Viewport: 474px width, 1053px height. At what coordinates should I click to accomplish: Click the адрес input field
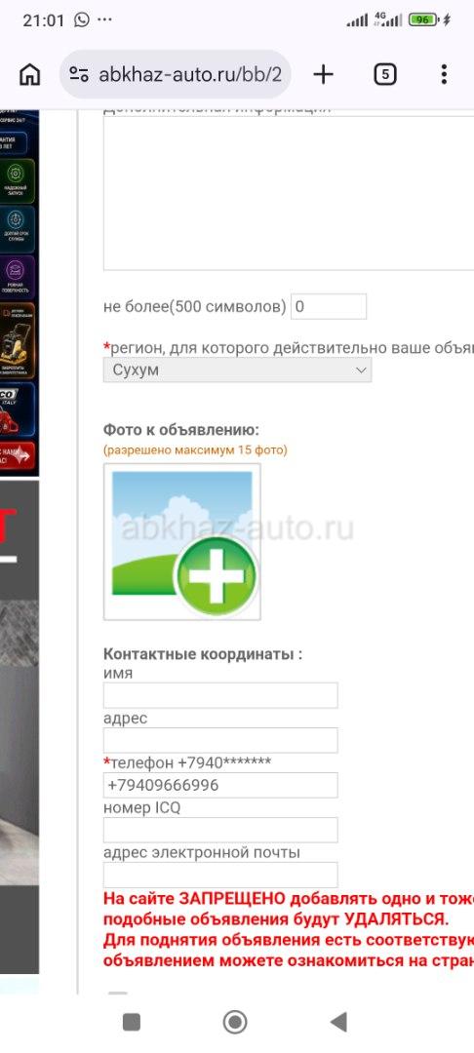[x=220, y=740]
